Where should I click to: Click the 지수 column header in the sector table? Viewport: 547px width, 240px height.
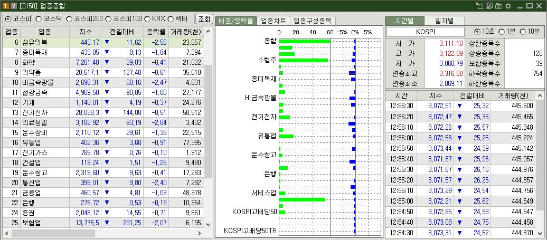[x=86, y=32]
